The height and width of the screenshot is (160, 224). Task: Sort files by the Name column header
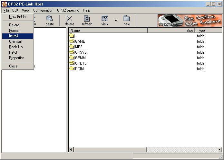click(108, 31)
